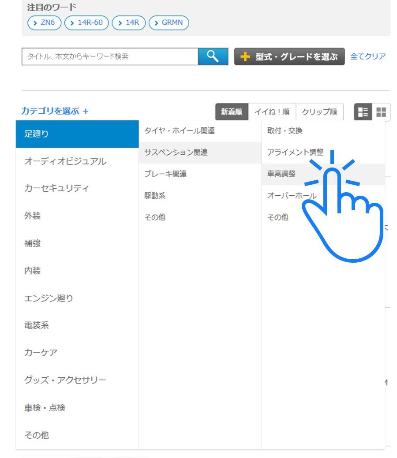Select the GRMN trending word tag
The width and height of the screenshot is (397, 458).
coord(169,22)
